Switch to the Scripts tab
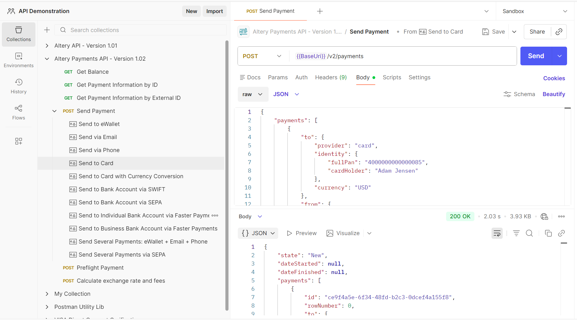 coord(392,77)
